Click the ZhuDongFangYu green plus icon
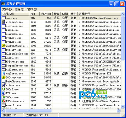The image size is (126, 118). coord(4,46)
